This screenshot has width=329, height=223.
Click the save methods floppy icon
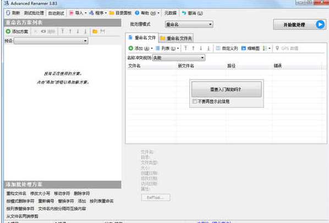click(x=102, y=31)
